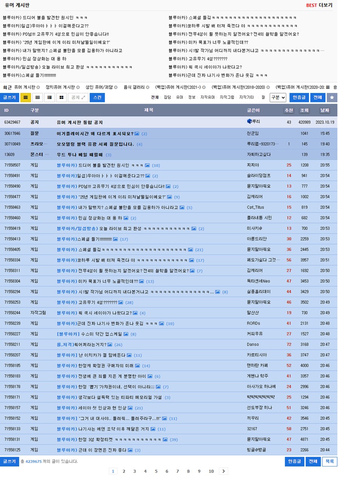The image size is (339, 477).
Task: Open 모모델링 블랙 유광 서페 질문입니다 post
Action: pyautogui.click(x=95, y=144)
